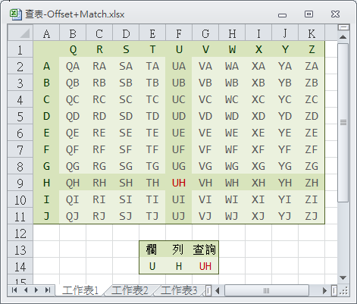Select cell QA
Image resolution: width=357 pixels, height=304 pixels.
73,66
